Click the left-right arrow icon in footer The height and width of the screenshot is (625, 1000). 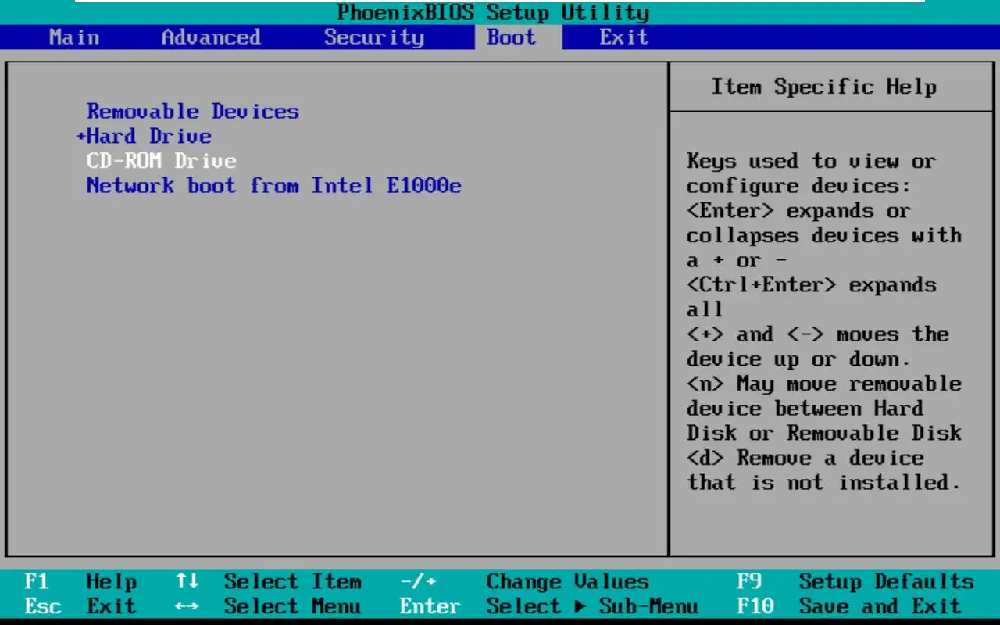click(x=187, y=606)
